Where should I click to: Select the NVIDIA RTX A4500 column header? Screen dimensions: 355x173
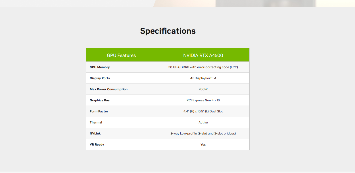pos(203,55)
